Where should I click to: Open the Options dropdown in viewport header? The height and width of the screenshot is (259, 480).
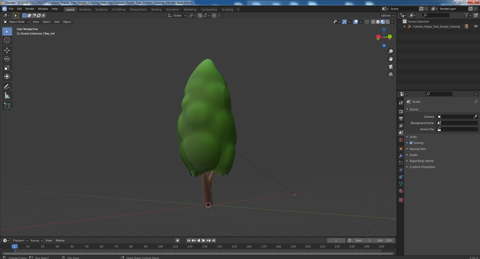[x=387, y=16]
